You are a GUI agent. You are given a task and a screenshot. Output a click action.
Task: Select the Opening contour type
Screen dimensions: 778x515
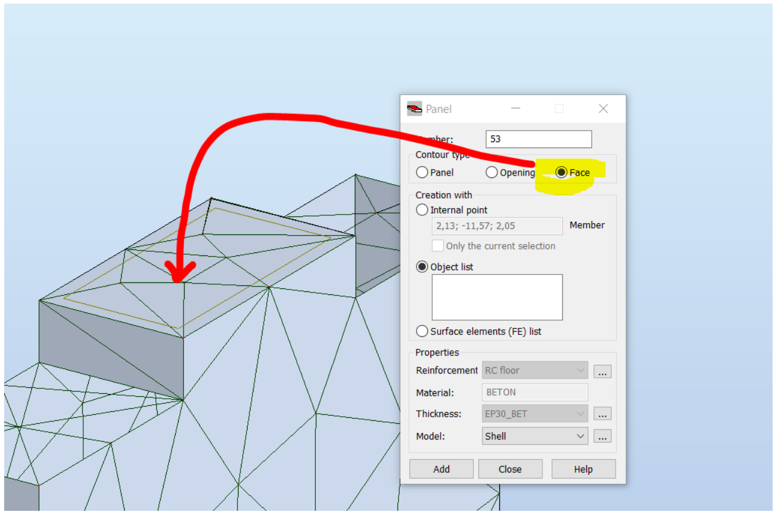(x=491, y=172)
